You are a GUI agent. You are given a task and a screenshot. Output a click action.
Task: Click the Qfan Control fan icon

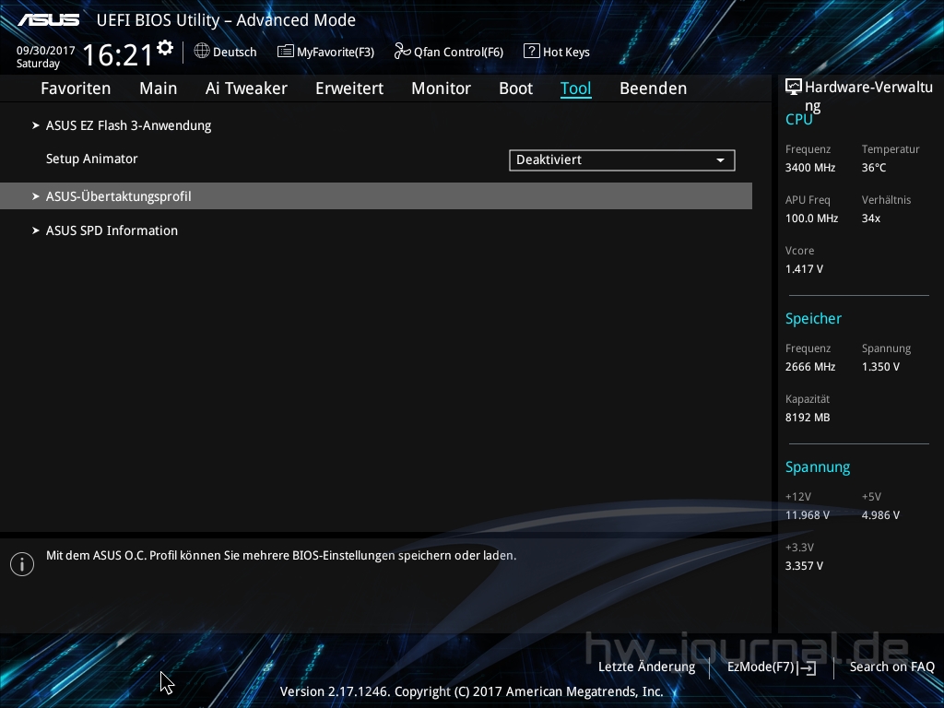point(402,52)
